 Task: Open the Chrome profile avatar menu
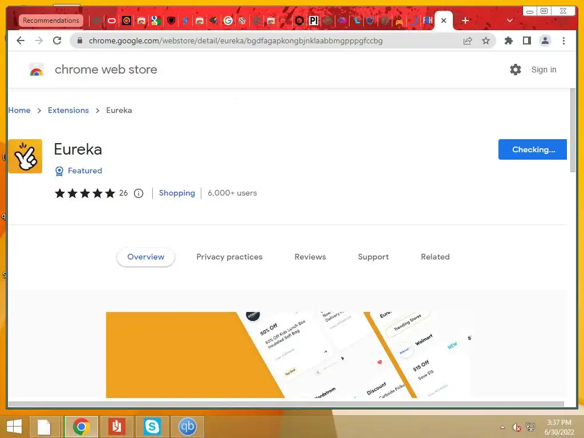pos(545,40)
